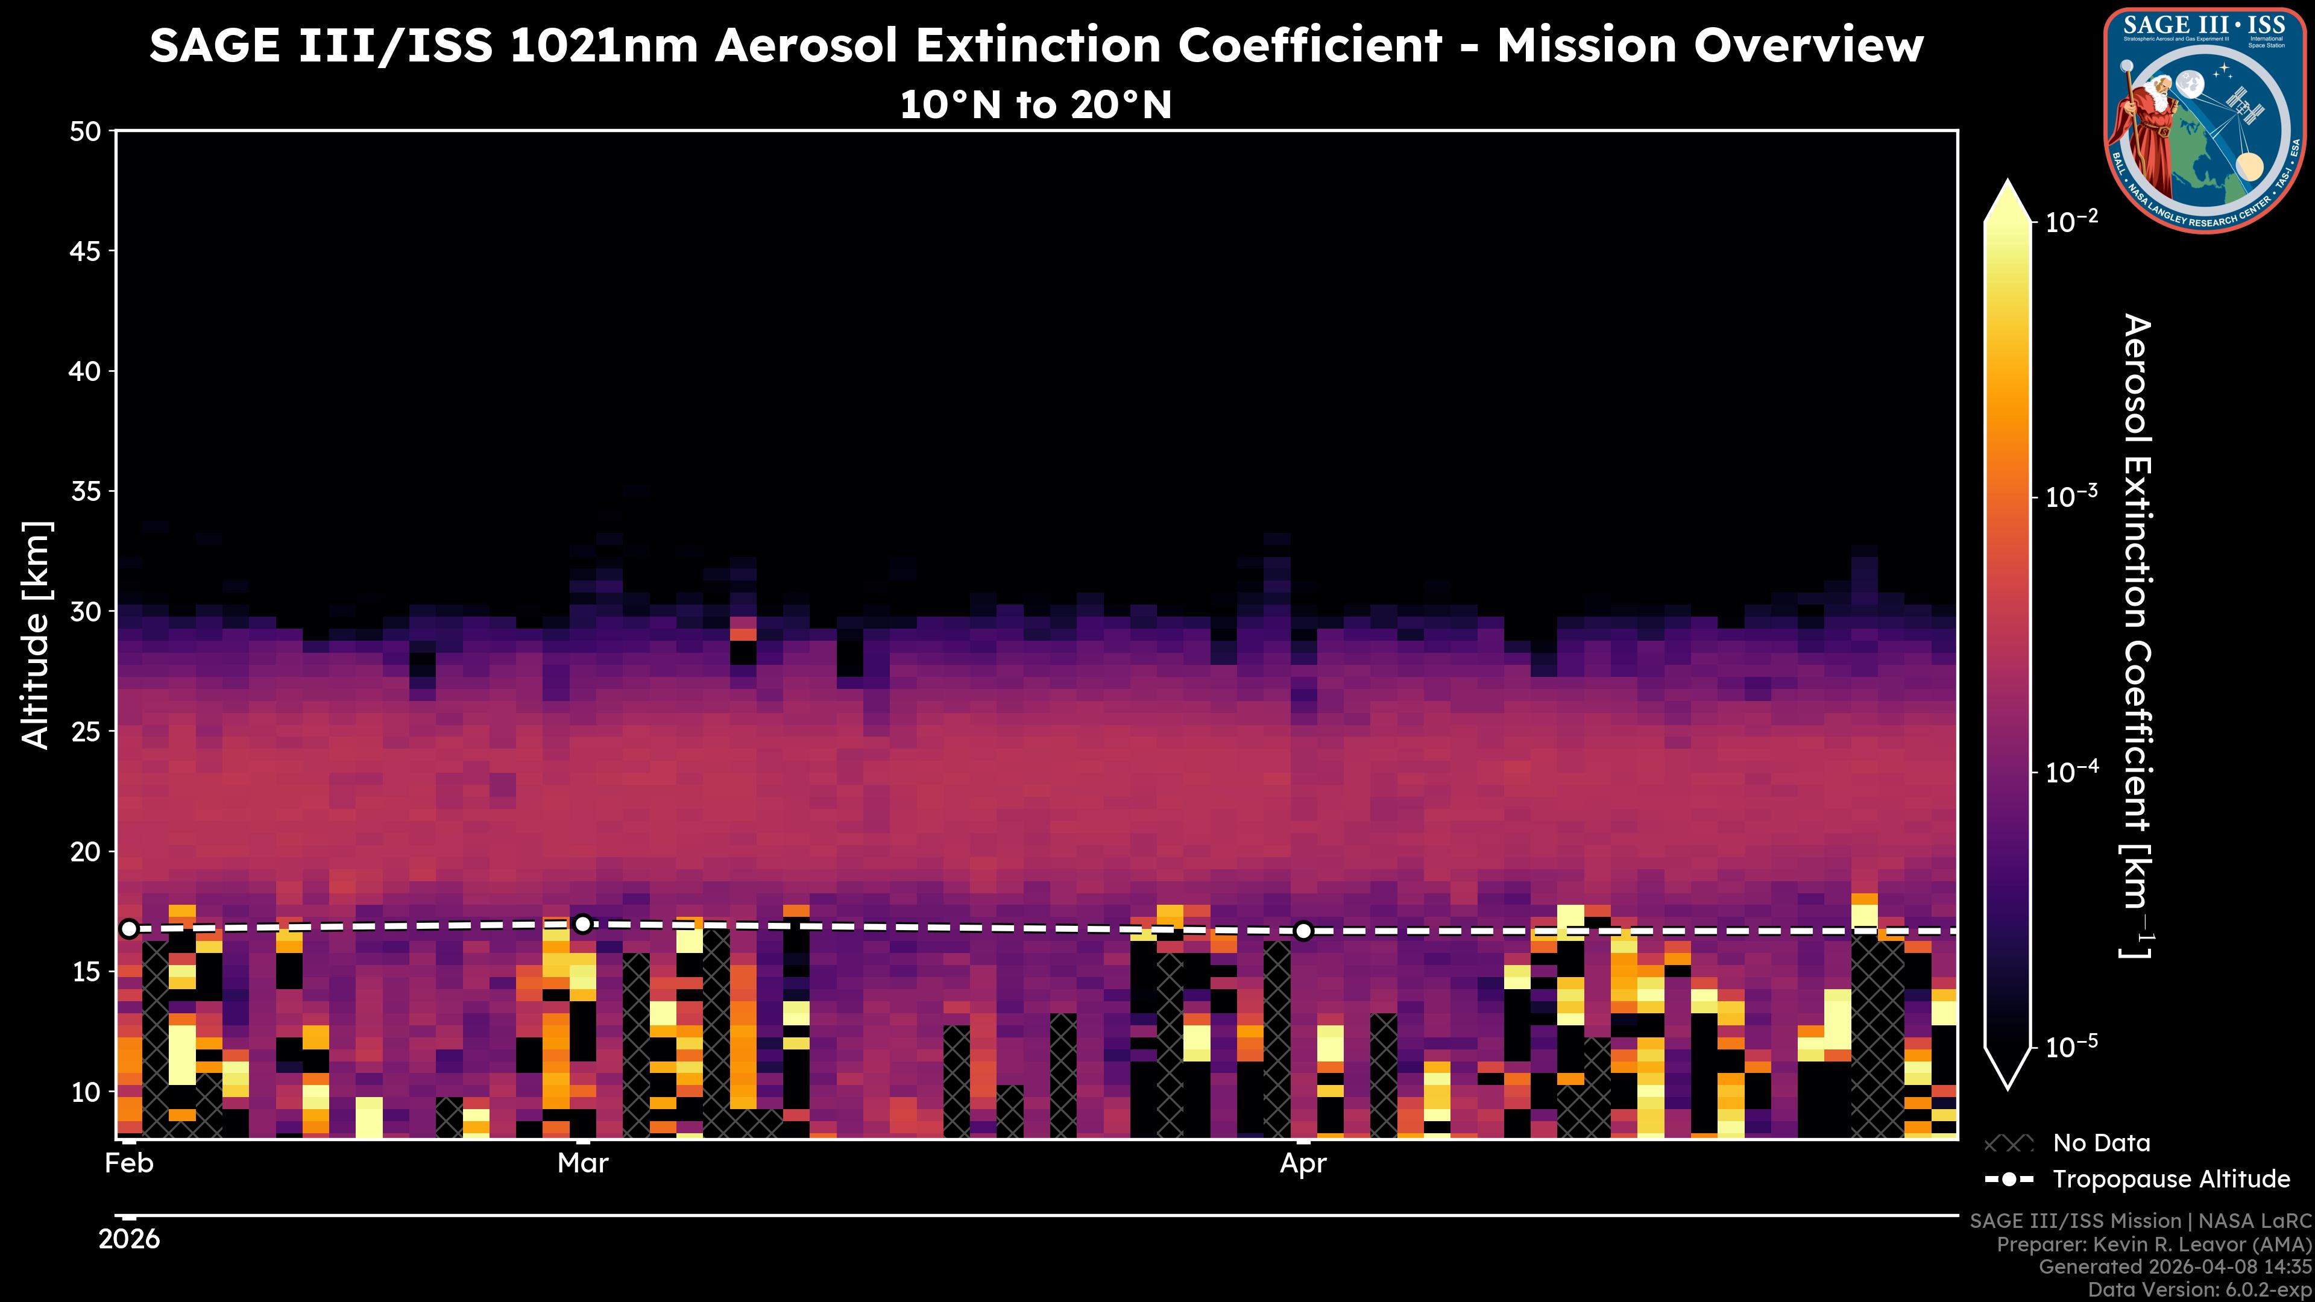Click the 10⁻³ colorbar tick label
This screenshot has width=2315, height=1302.
[2071, 496]
